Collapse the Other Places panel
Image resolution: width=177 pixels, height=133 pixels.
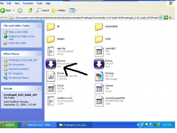pos(39,53)
